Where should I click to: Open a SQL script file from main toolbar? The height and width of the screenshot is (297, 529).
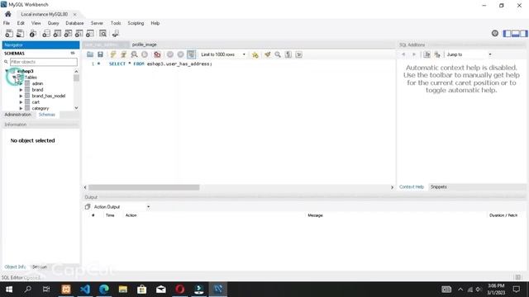click(20, 33)
